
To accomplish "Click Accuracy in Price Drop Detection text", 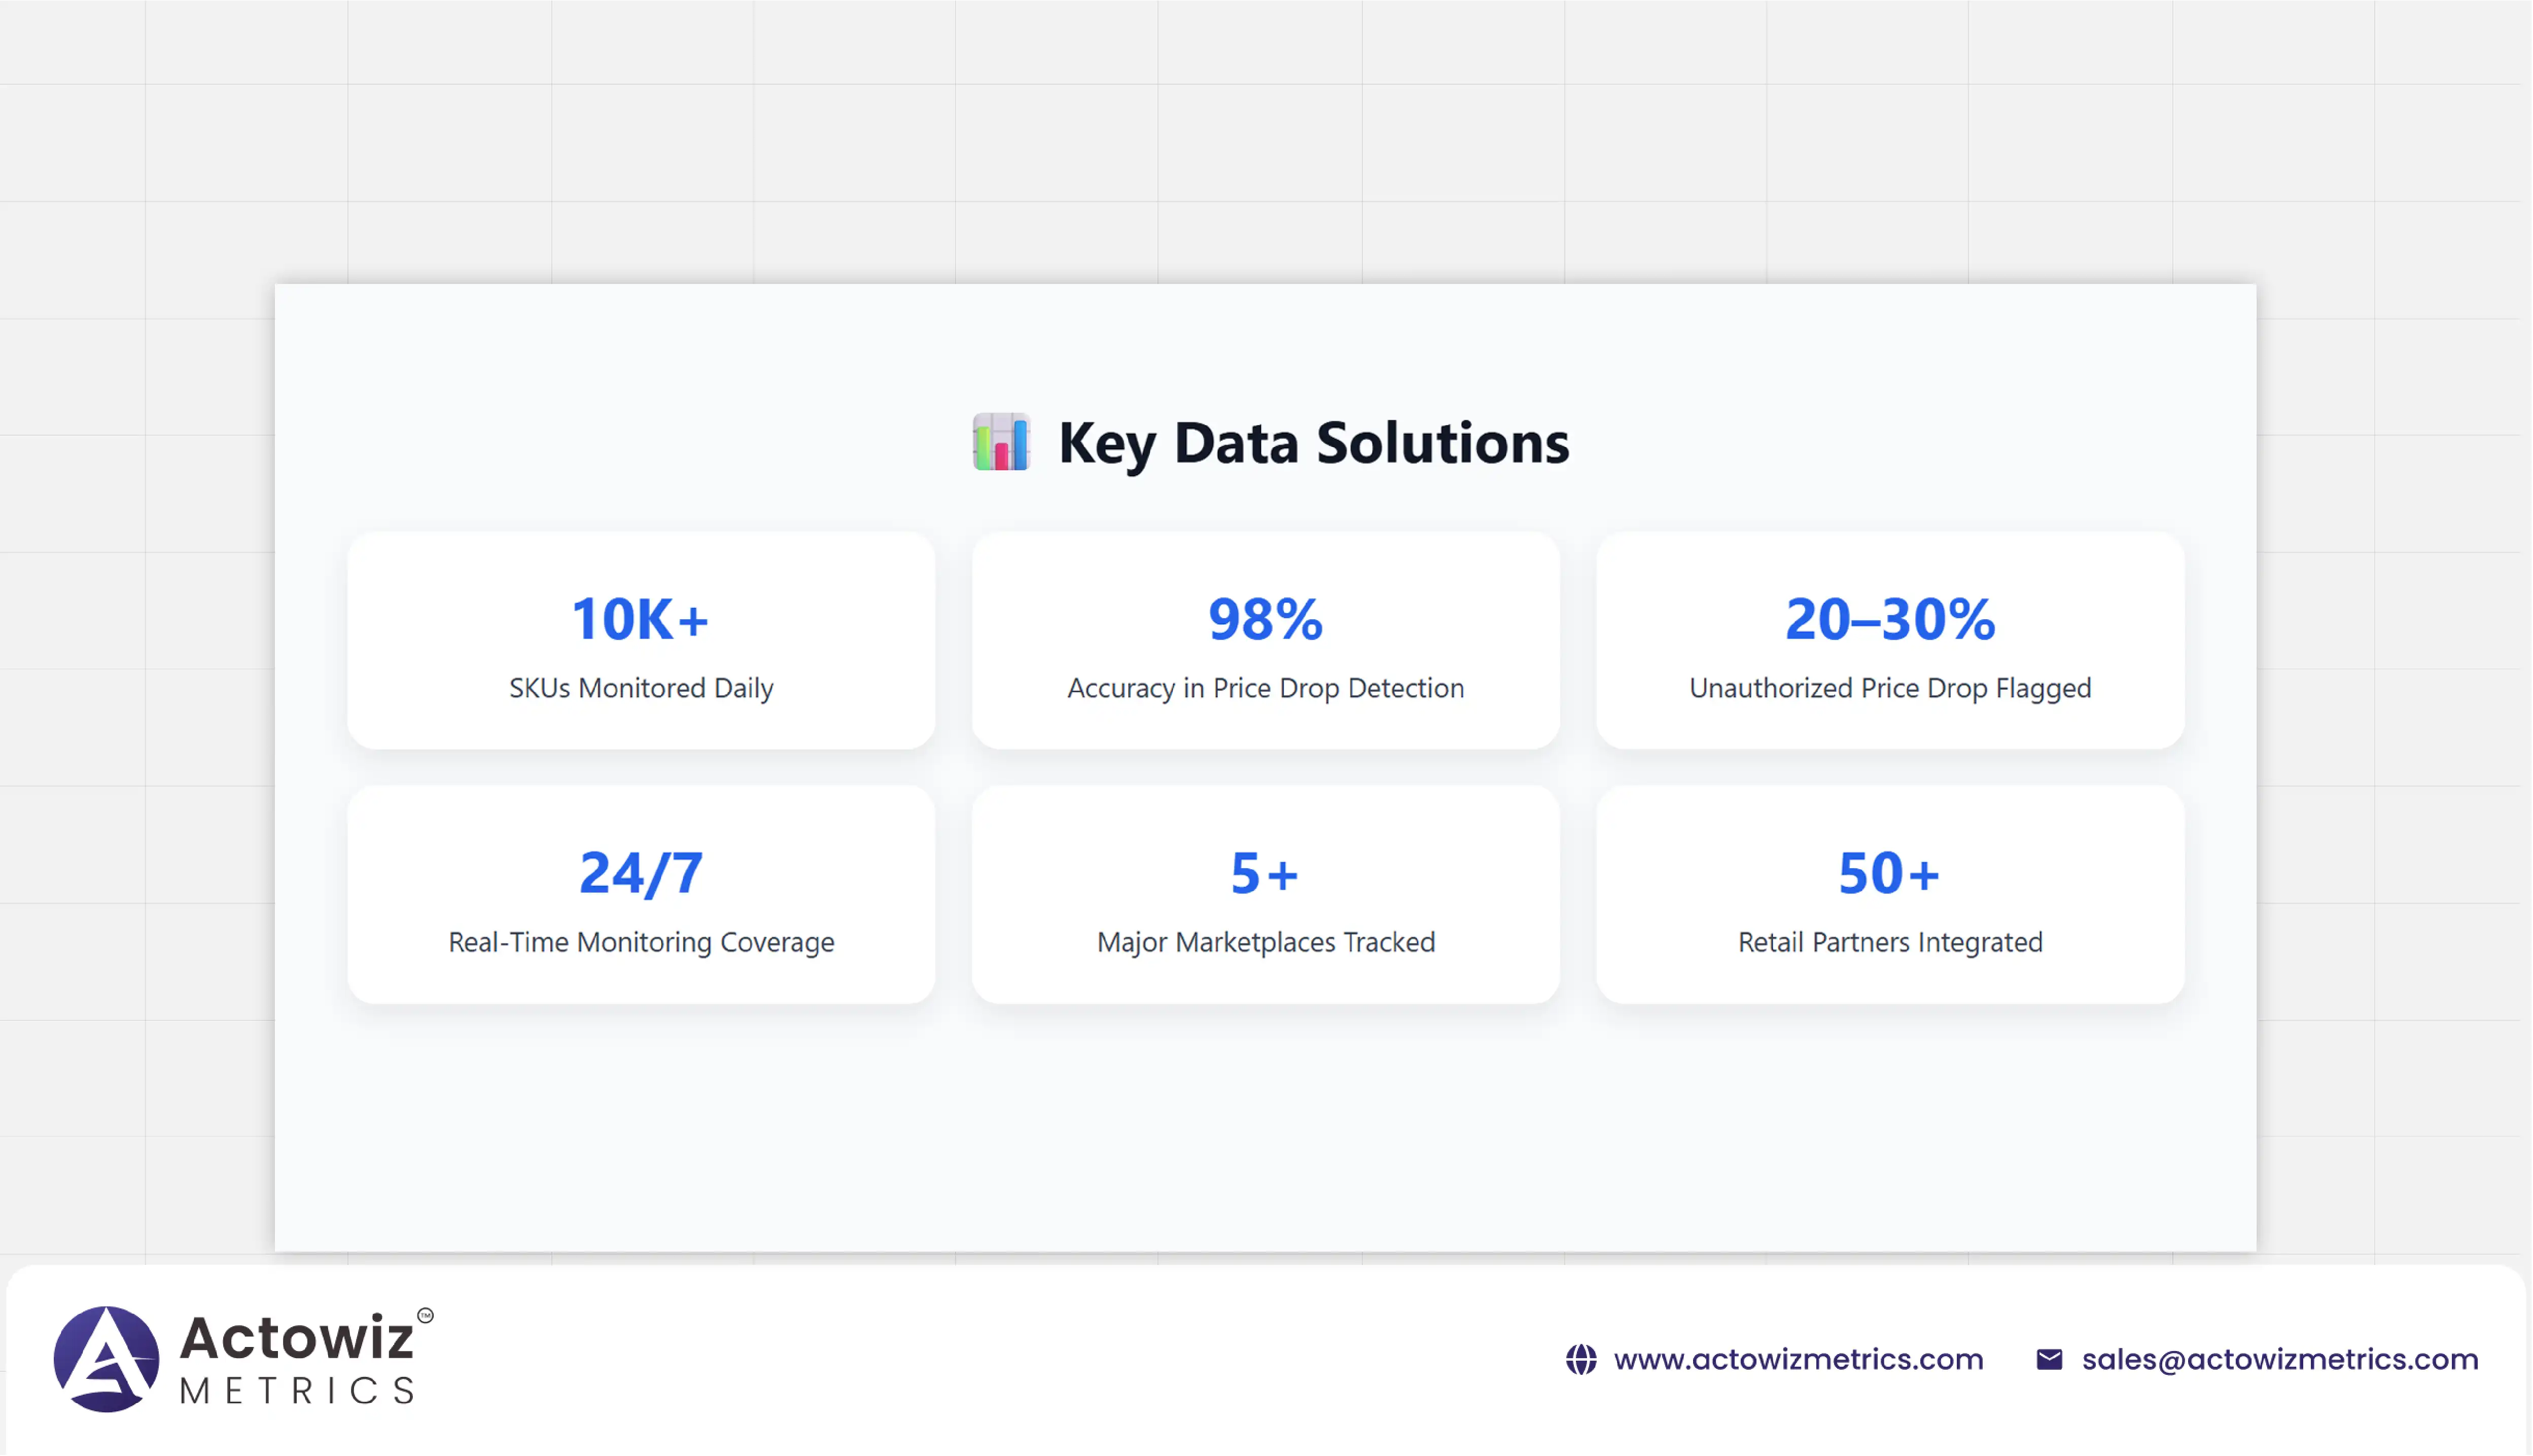I will (1265, 688).
